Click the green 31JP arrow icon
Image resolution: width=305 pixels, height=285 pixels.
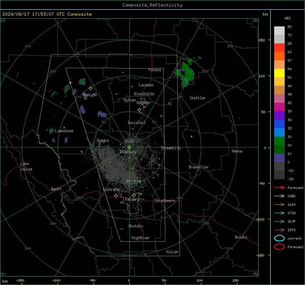pyautogui.click(x=279, y=221)
